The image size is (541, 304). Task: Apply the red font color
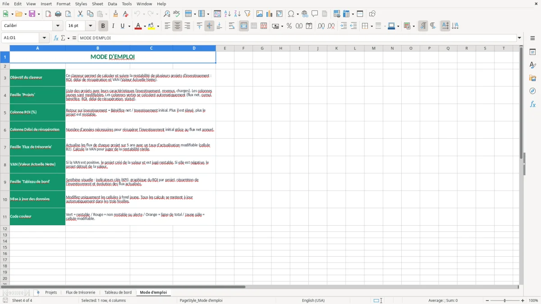coord(138,26)
